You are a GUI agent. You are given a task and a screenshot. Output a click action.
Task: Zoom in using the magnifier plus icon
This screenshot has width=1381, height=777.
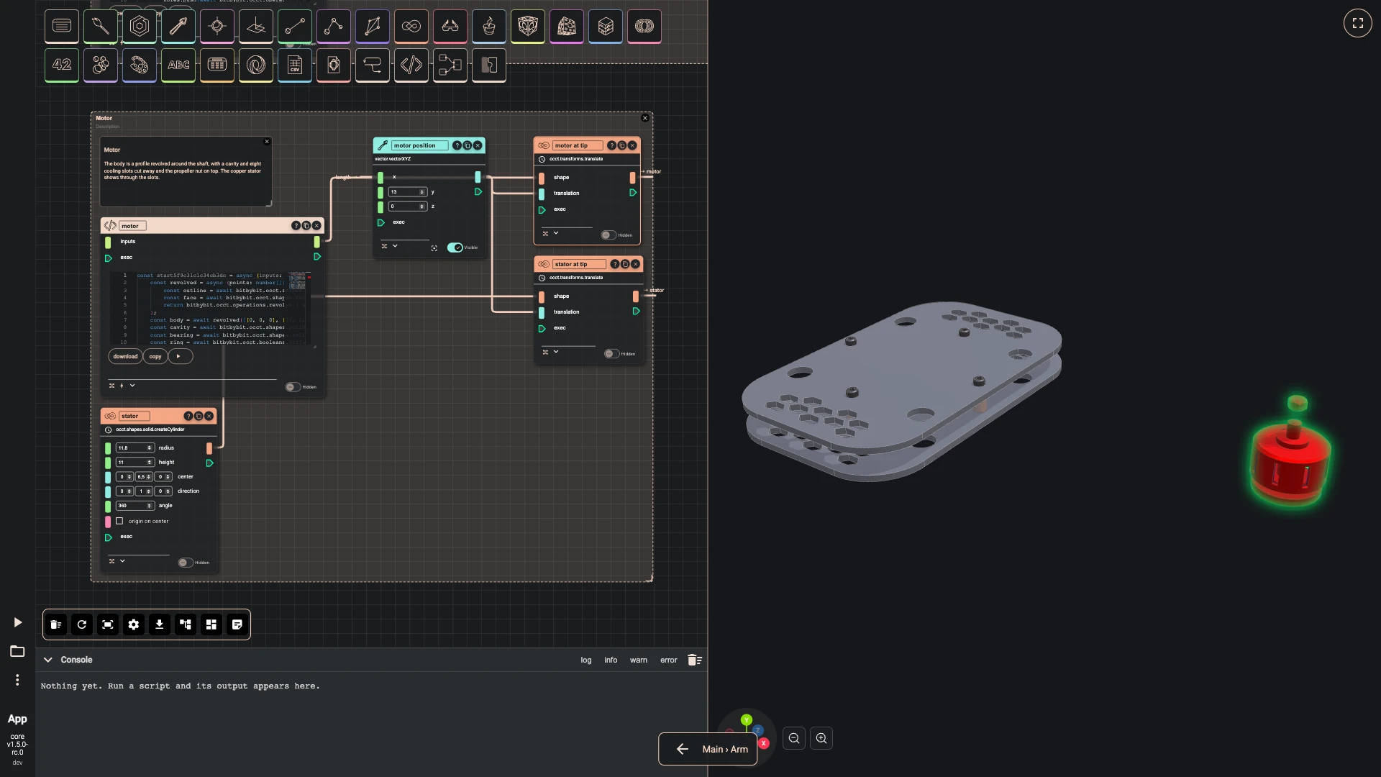coord(821,738)
